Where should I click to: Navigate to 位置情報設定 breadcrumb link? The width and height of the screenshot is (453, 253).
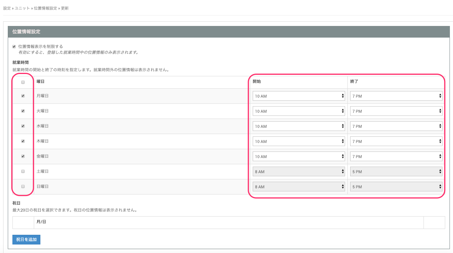(45, 8)
